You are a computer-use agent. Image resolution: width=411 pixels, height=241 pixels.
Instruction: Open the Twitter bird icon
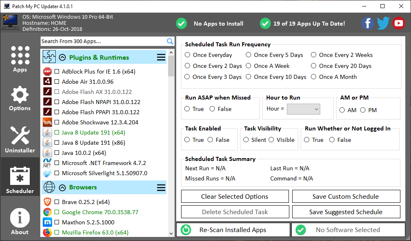pyautogui.click(x=383, y=23)
